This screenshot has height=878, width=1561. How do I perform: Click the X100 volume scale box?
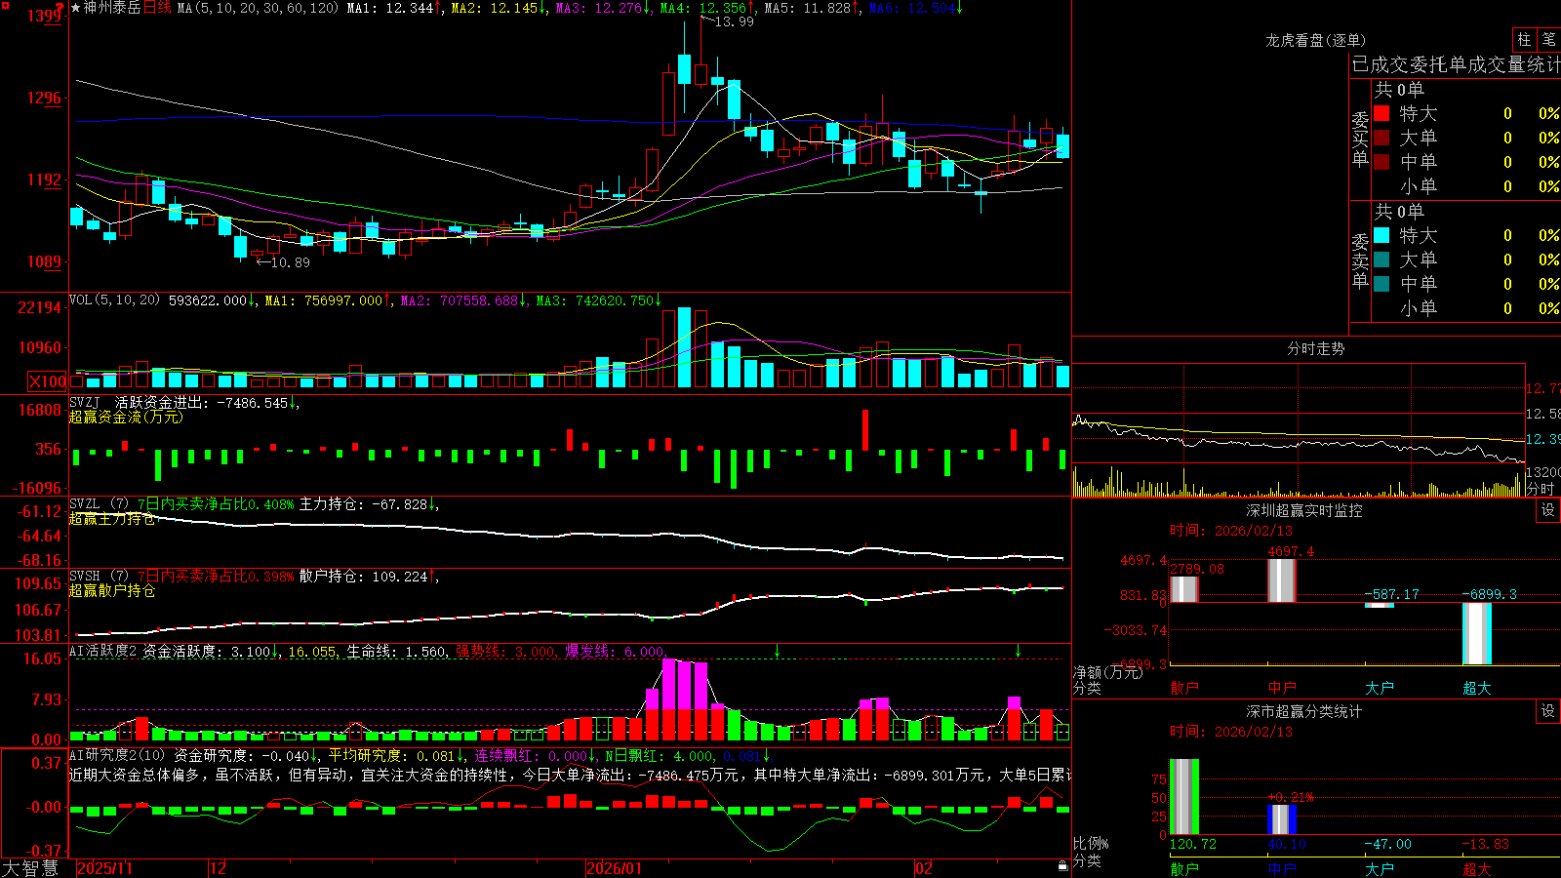47,381
